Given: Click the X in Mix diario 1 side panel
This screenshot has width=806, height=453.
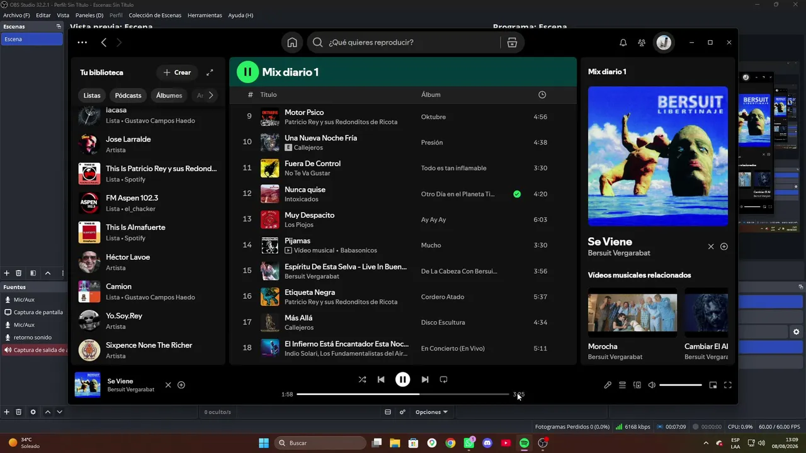Looking at the screenshot, I should coord(711,247).
